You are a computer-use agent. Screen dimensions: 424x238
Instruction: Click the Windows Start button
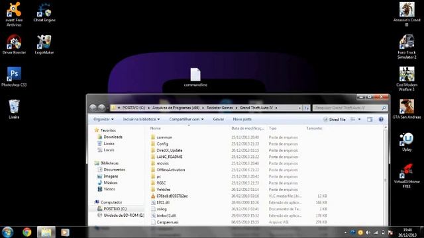[7, 232]
